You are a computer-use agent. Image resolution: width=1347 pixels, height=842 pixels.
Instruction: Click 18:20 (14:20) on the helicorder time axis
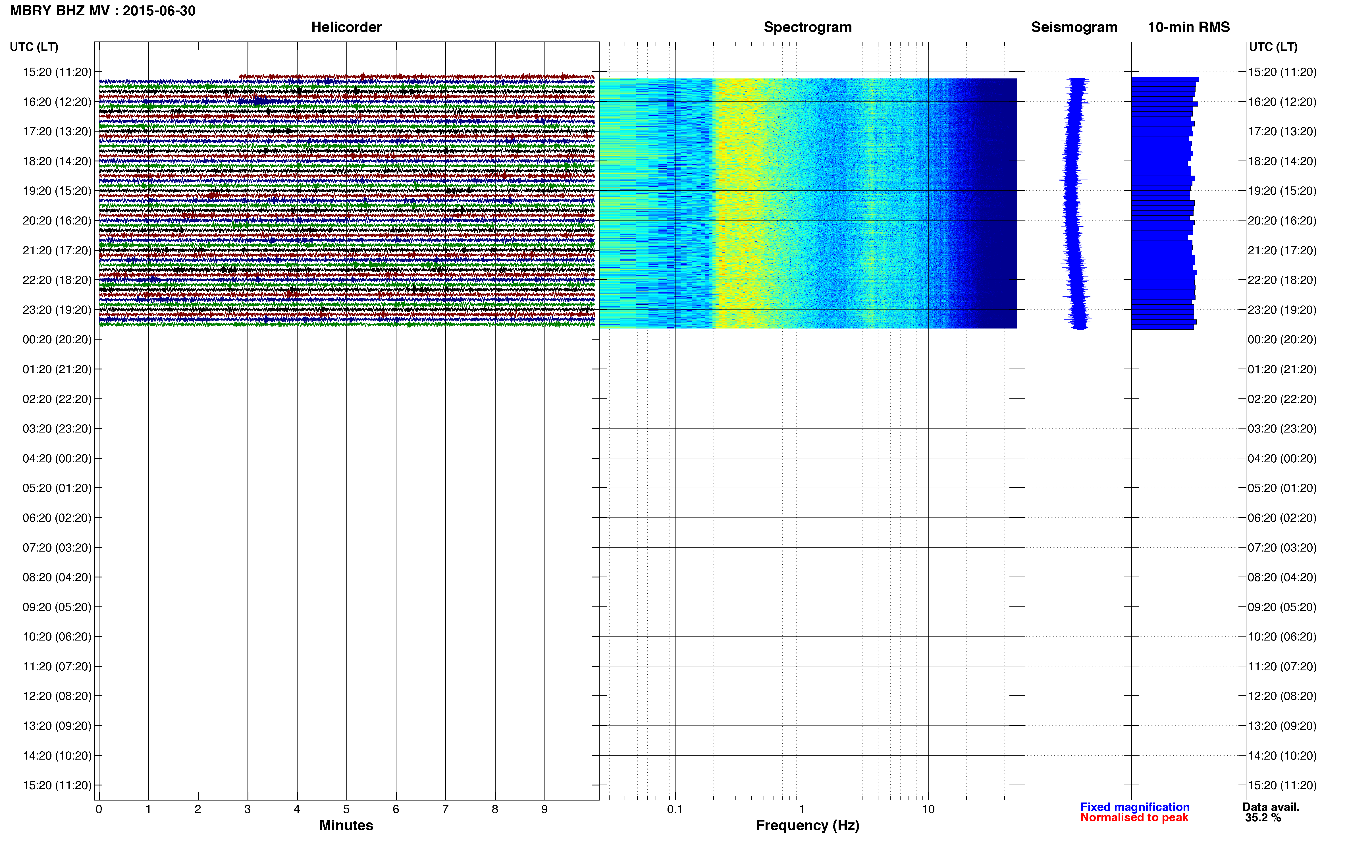coord(57,161)
